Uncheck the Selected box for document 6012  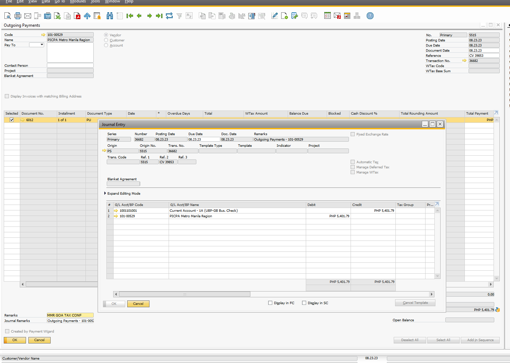coord(12,120)
